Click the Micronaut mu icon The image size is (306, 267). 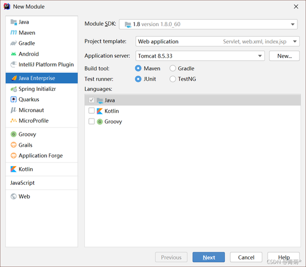[13, 110]
